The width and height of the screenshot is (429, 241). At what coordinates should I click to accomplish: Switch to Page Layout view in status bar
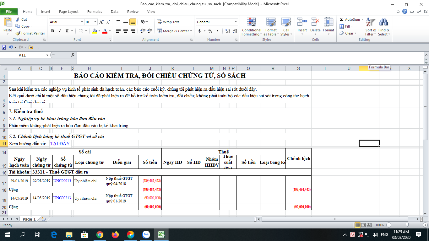pyautogui.click(x=363, y=225)
